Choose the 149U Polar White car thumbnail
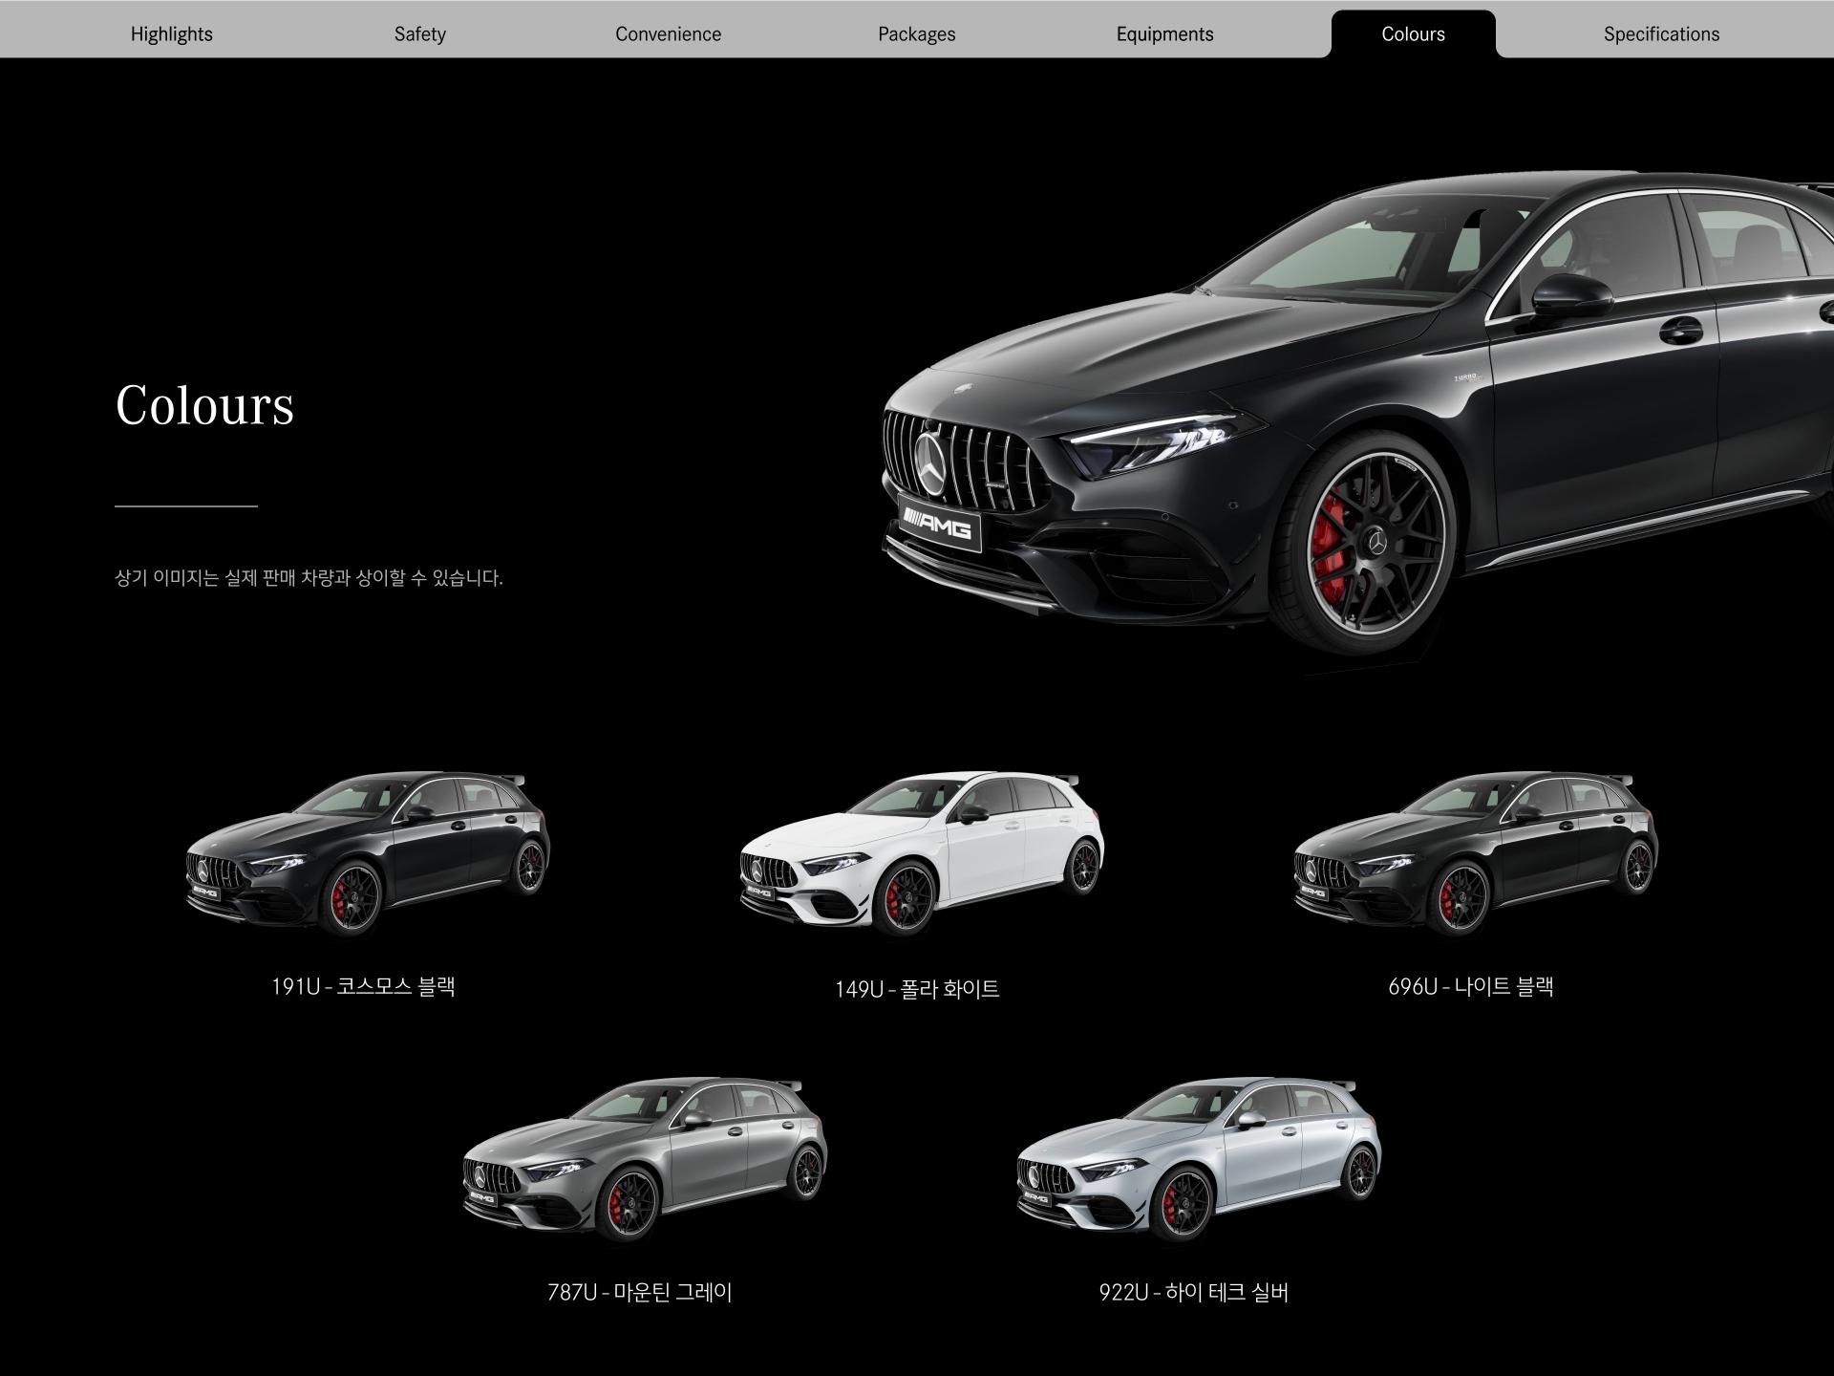Viewport: 1834px width, 1376px height. (x=922, y=853)
